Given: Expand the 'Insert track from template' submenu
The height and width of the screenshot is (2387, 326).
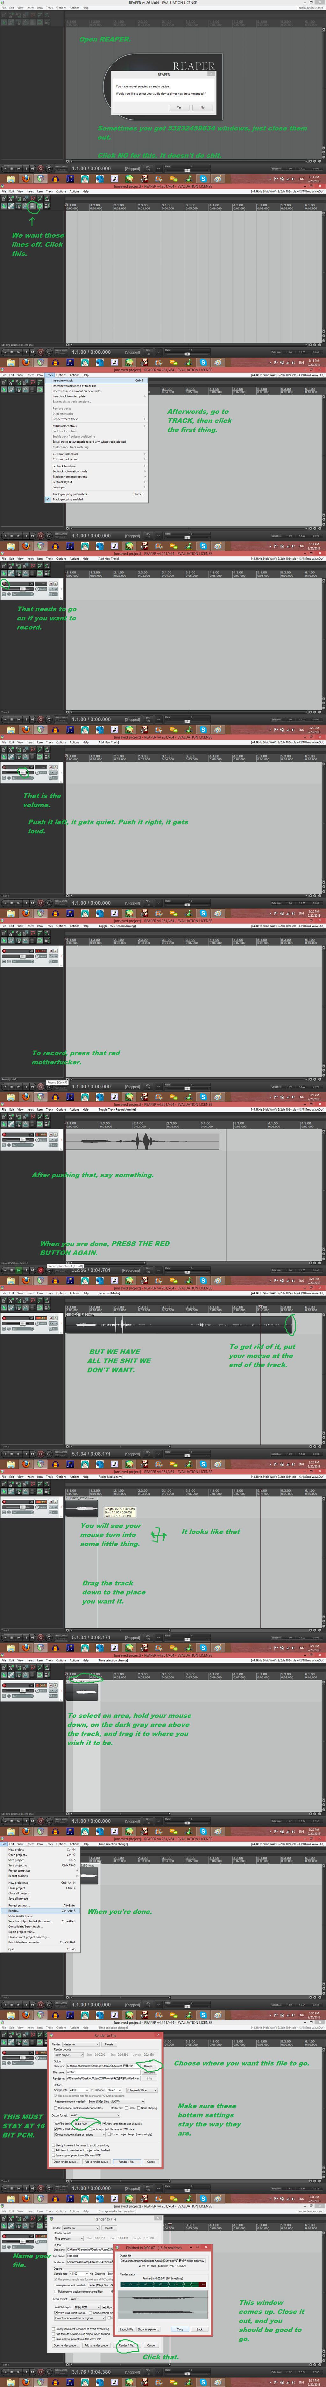Looking at the screenshot, I should pyautogui.click(x=97, y=396).
